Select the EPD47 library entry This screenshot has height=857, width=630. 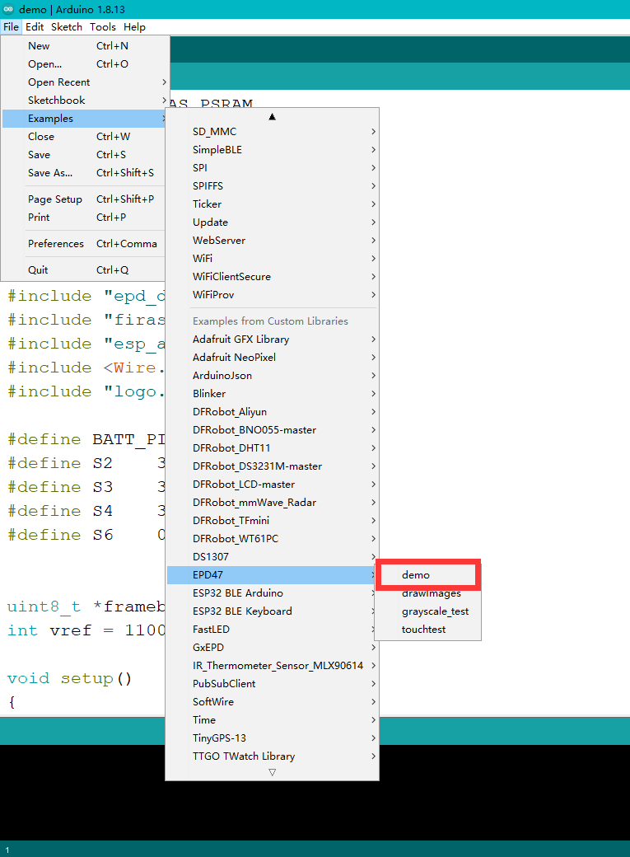click(x=272, y=574)
